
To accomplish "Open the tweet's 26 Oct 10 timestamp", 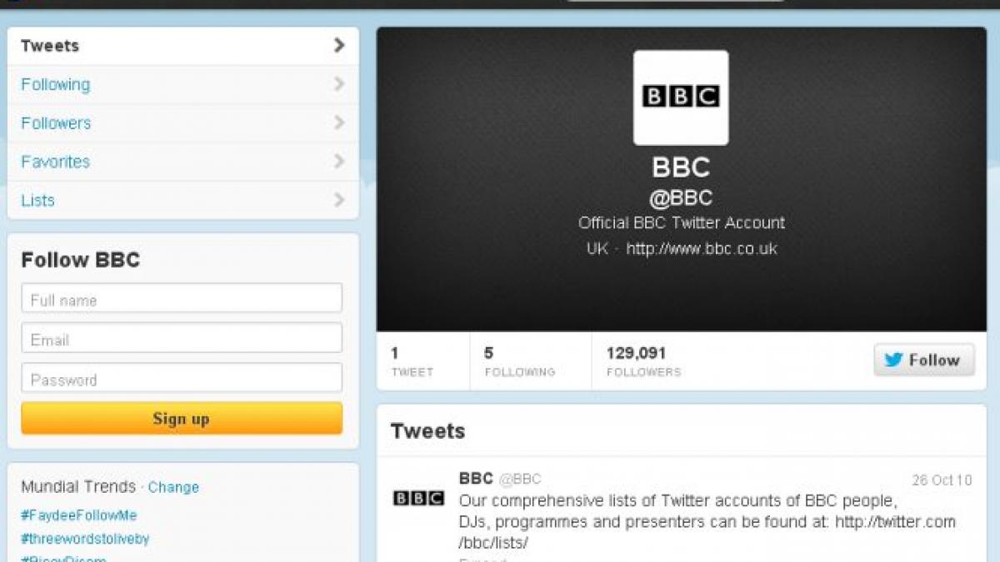I will click(x=942, y=480).
